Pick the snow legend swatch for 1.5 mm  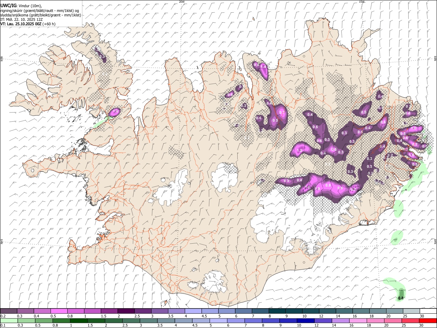tap(109, 311)
